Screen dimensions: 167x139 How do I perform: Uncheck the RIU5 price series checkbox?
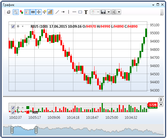13,27
